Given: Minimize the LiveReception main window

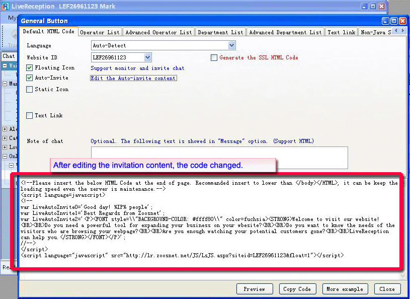Looking at the screenshot, I should point(365,6).
